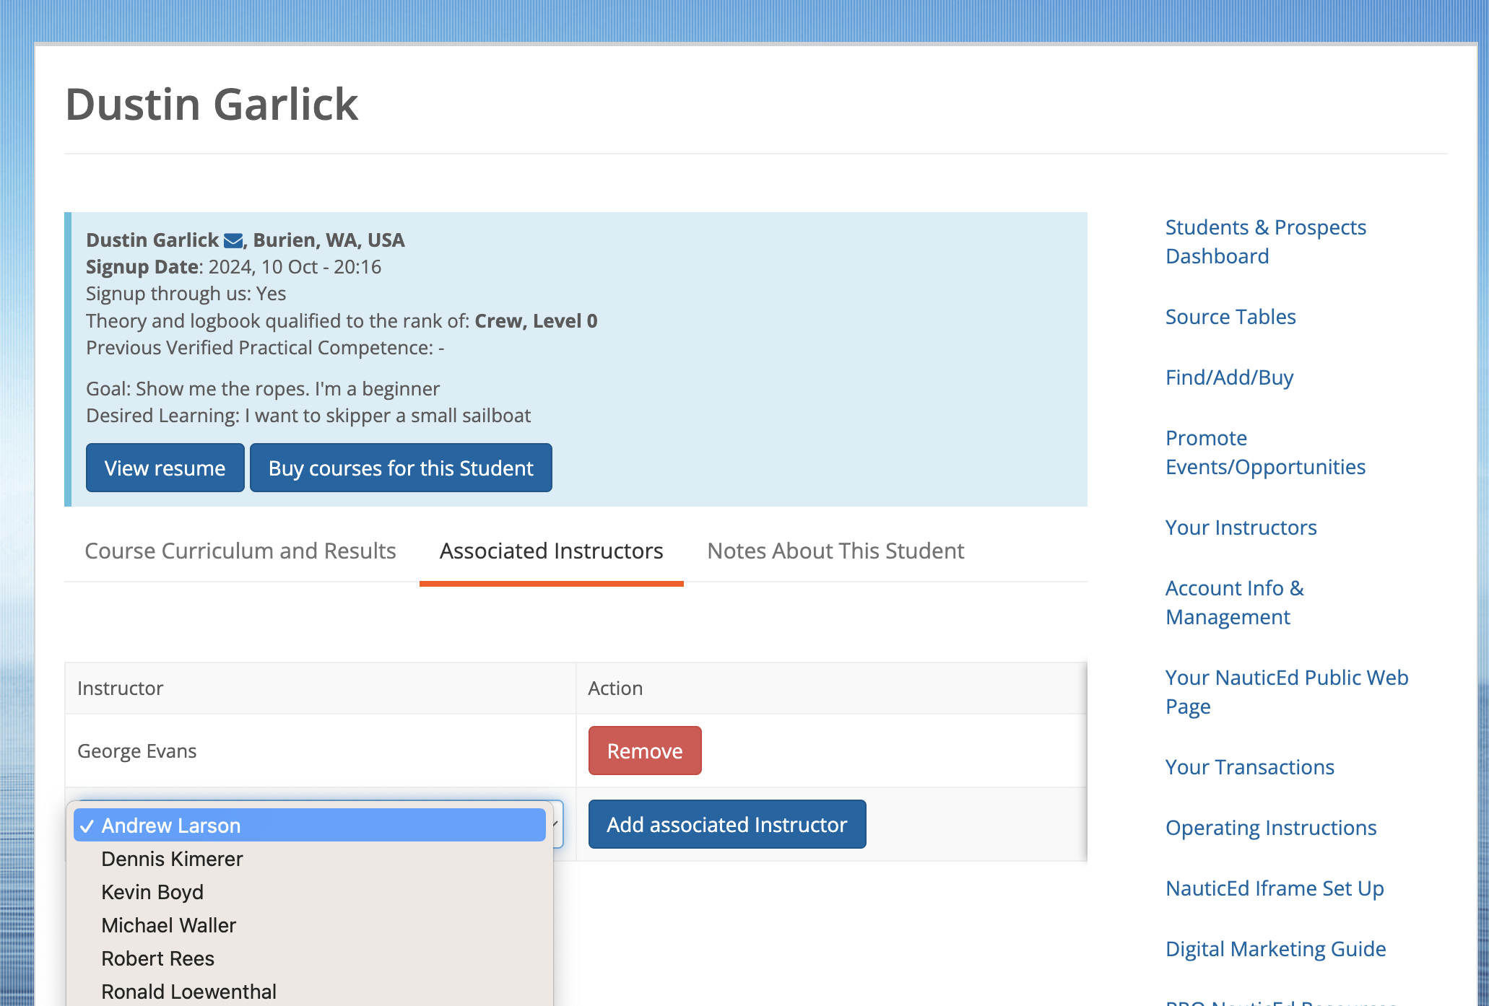Viewport: 1489px width, 1006px height.
Task: Select Michael Waller from the dropdown options
Action: [168, 925]
